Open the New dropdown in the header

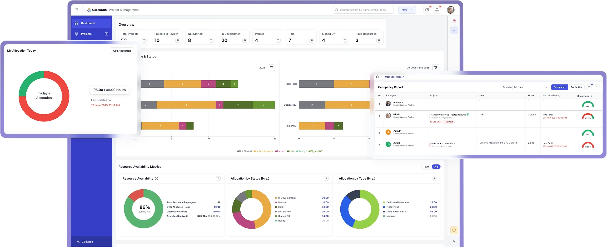pyautogui.click(x=407, y=10)
